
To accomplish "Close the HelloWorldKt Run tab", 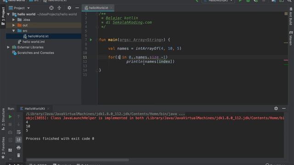I will (x=48, y=109).
